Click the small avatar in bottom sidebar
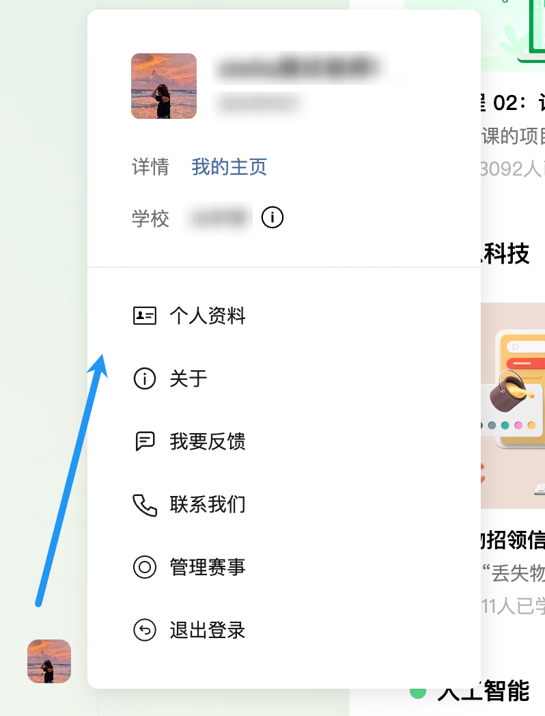545x716 pixels. 49,661
